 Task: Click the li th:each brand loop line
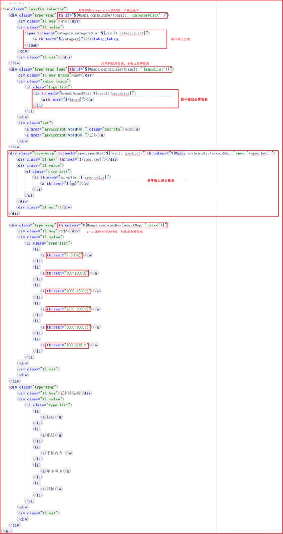tap(85, 93)
